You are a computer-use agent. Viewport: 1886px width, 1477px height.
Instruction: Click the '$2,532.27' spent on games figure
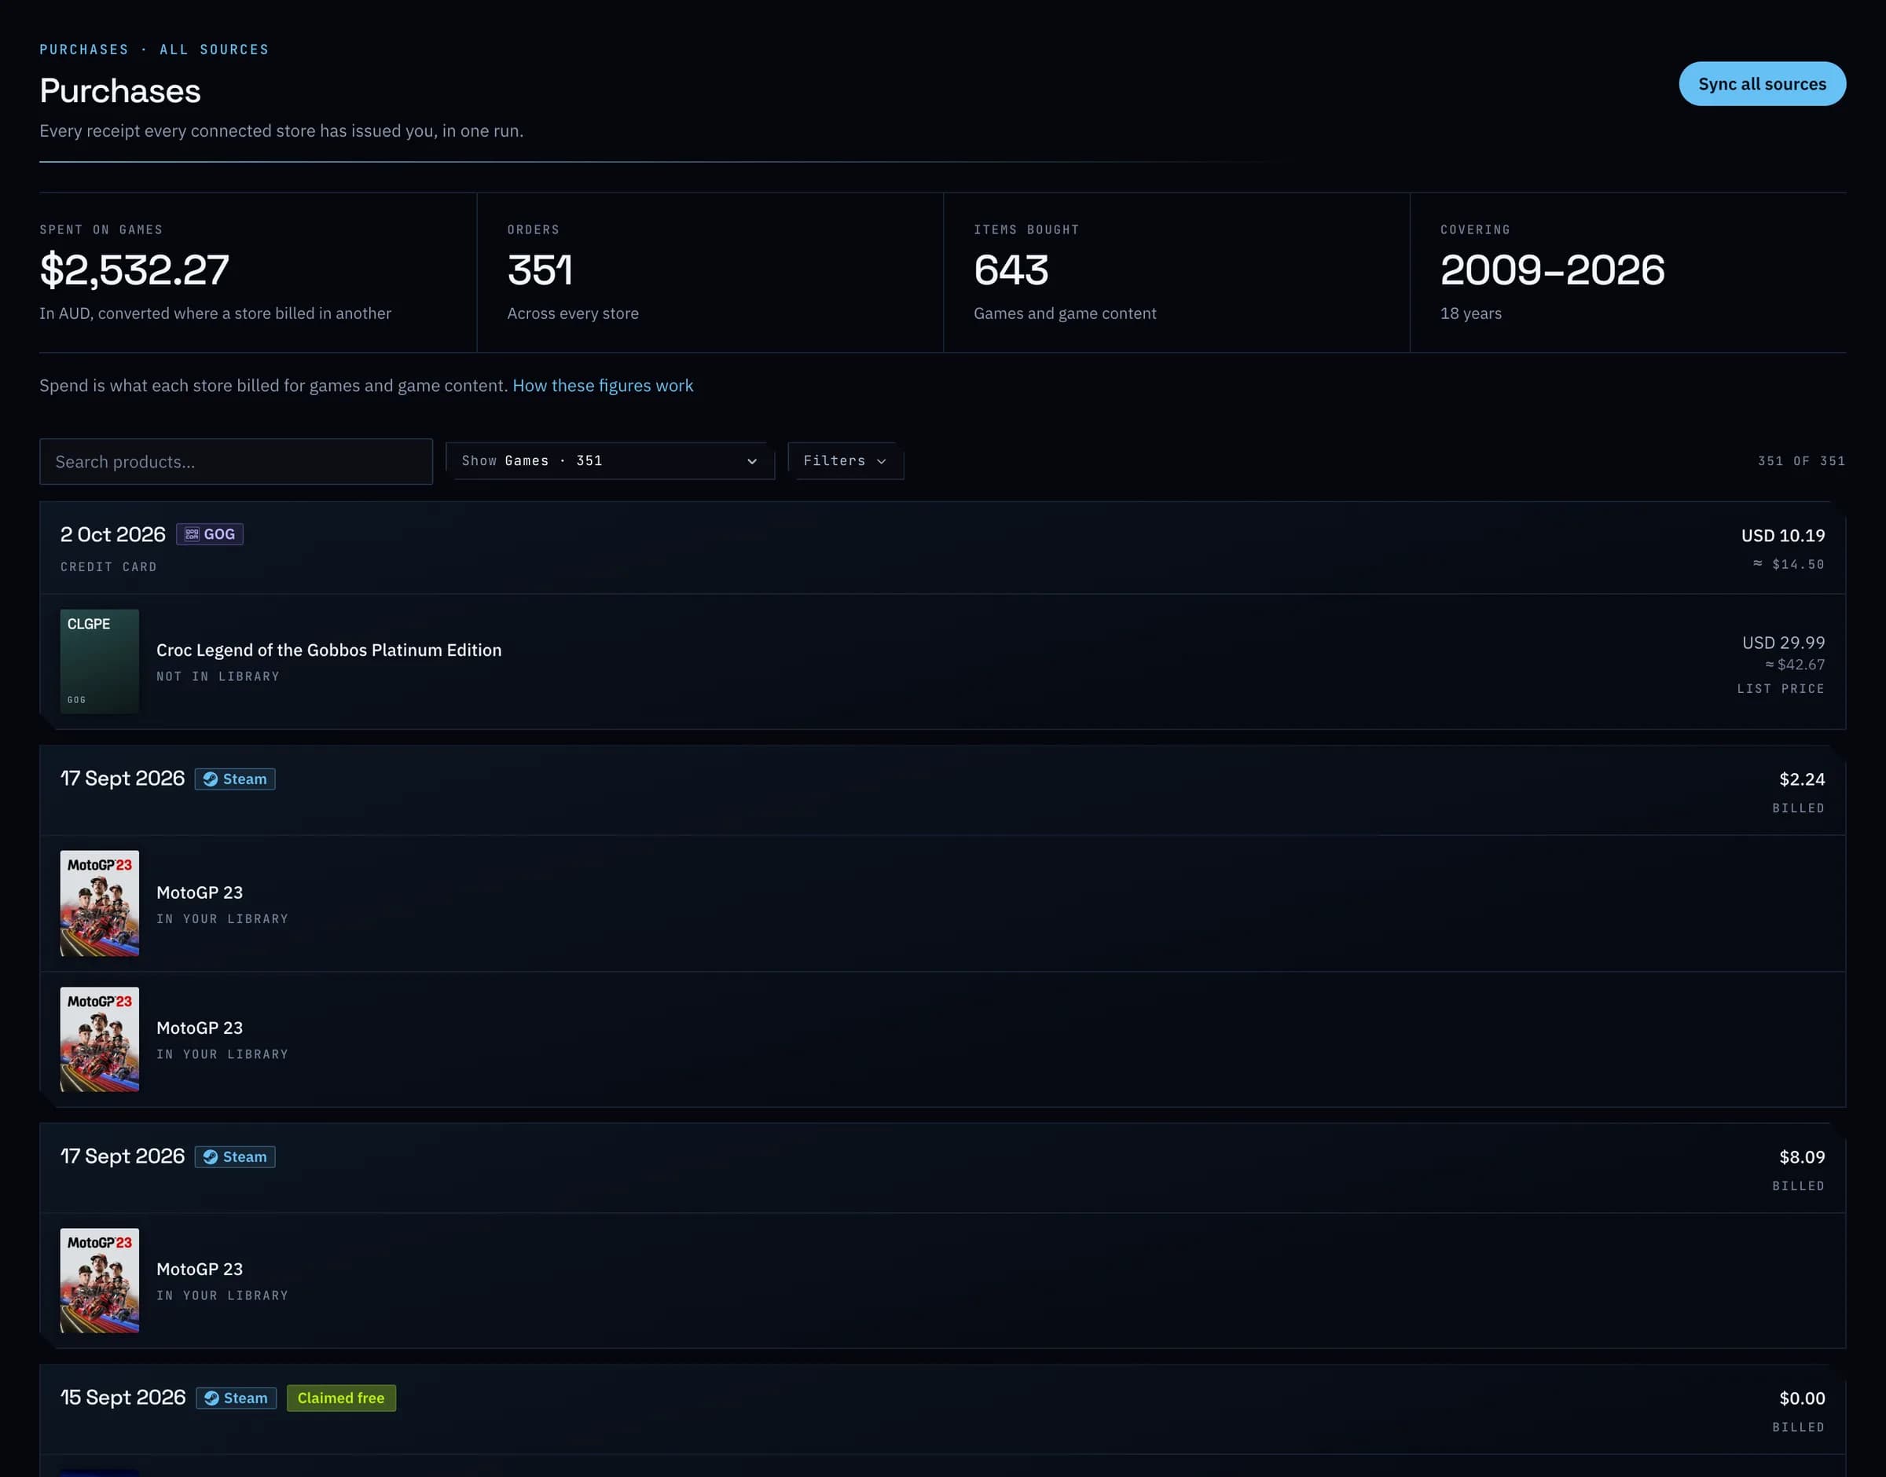[x=134, y=269]
